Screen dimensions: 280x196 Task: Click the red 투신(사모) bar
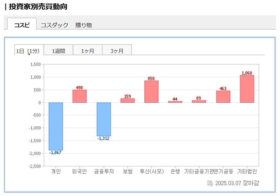[x=151, y=92]
